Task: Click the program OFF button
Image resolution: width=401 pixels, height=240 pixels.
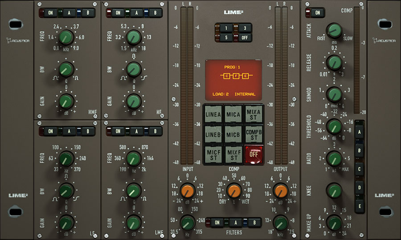Action: click(x=245, y=37)
